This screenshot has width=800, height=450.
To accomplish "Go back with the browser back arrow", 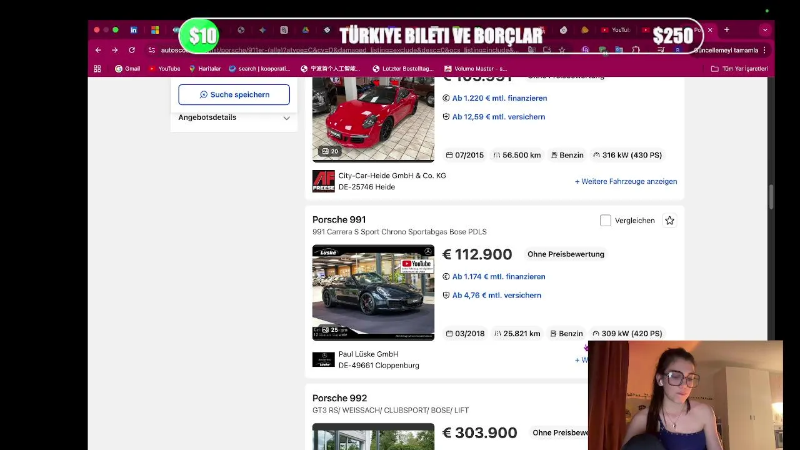I will tap(98, 50).
